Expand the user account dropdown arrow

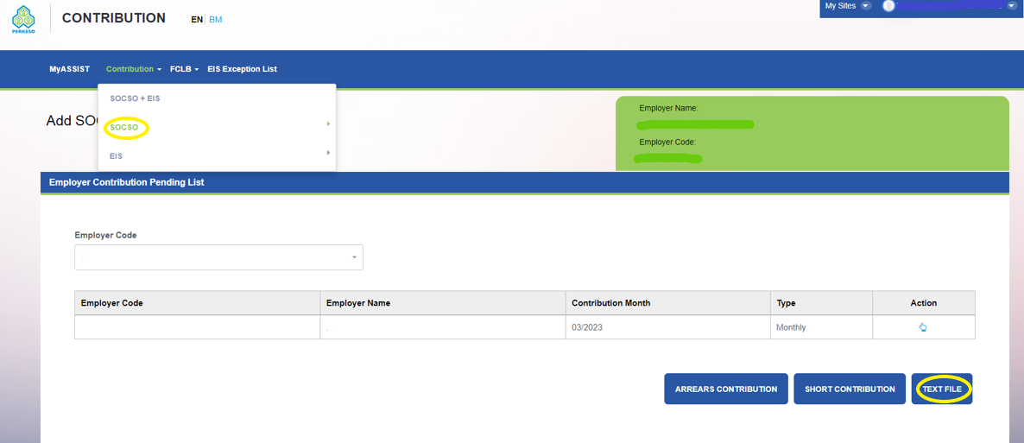coord(1012,5)
